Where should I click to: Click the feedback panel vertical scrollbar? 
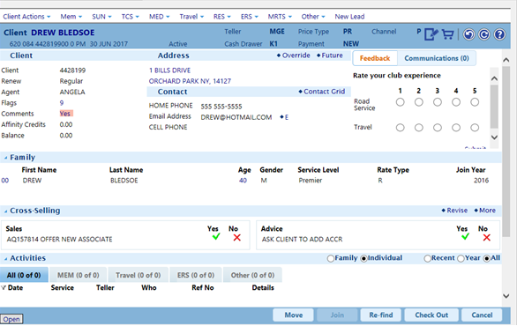(x=494, y=107)
